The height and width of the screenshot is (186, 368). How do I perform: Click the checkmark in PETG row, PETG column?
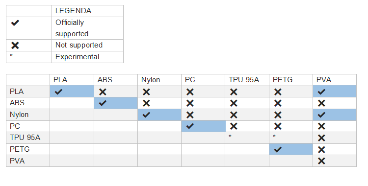click(x=278, y=149)
